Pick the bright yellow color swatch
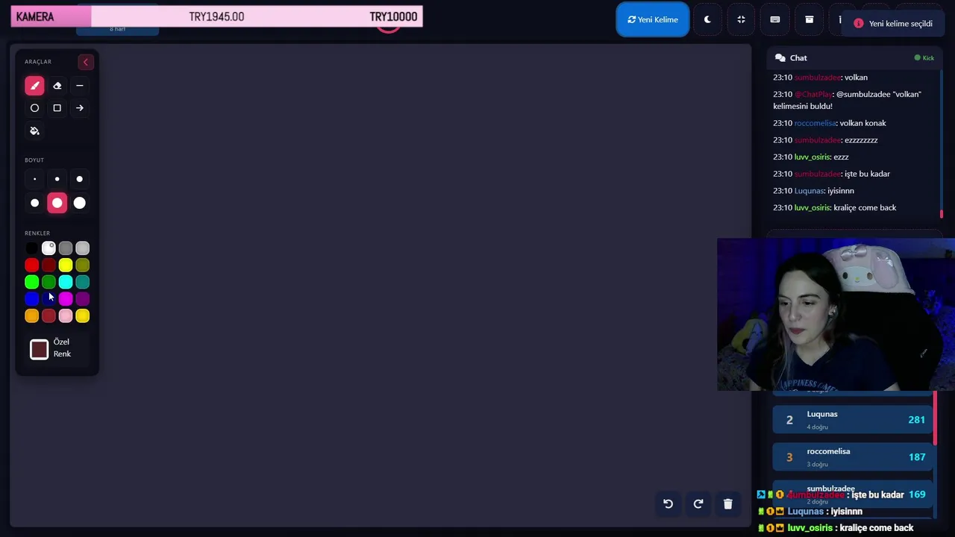 (x=66, y=266)
